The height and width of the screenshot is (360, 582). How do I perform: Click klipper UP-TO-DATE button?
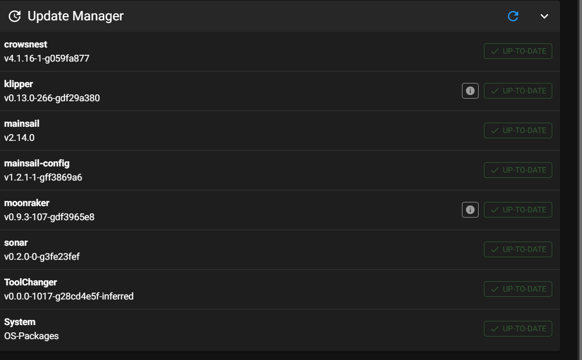(x=518, y=91)
